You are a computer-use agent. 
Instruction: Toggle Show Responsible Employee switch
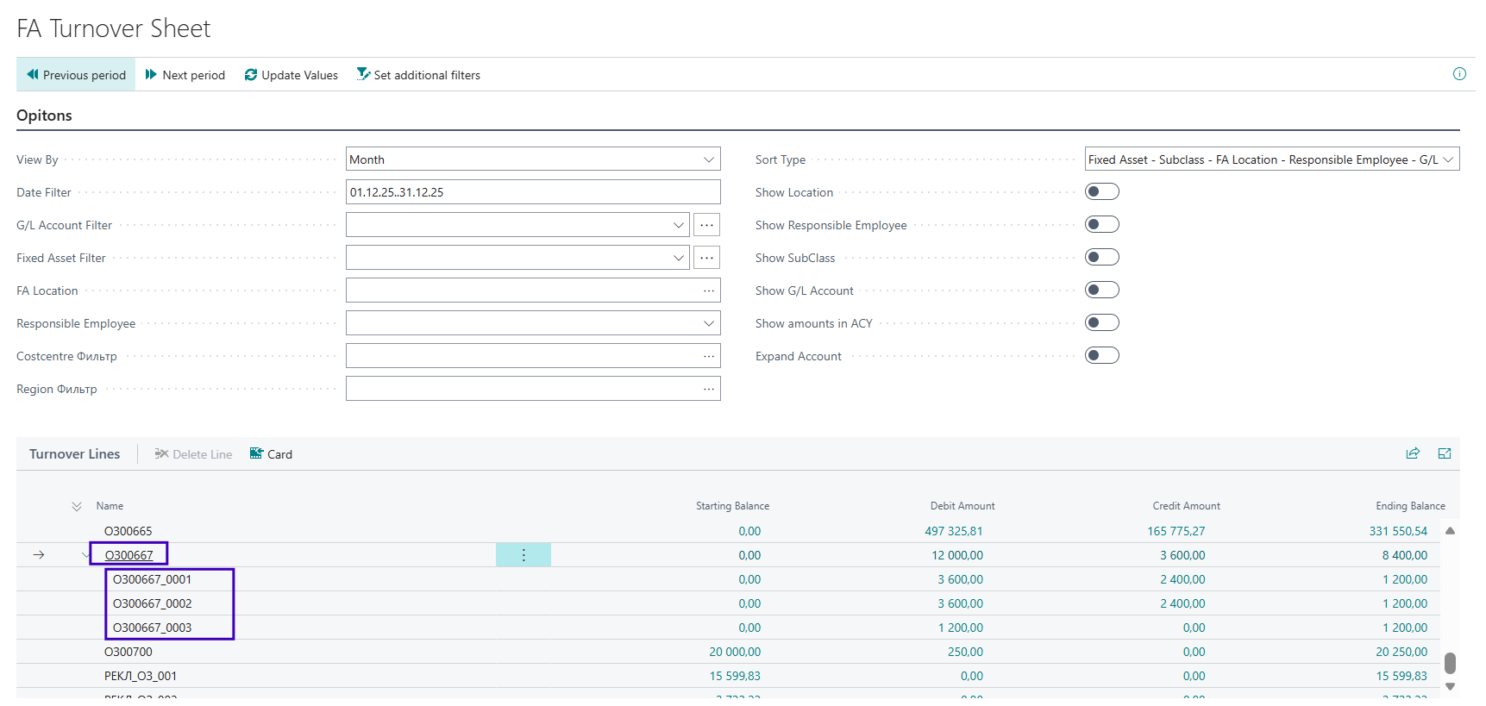tap(1101, 225)
